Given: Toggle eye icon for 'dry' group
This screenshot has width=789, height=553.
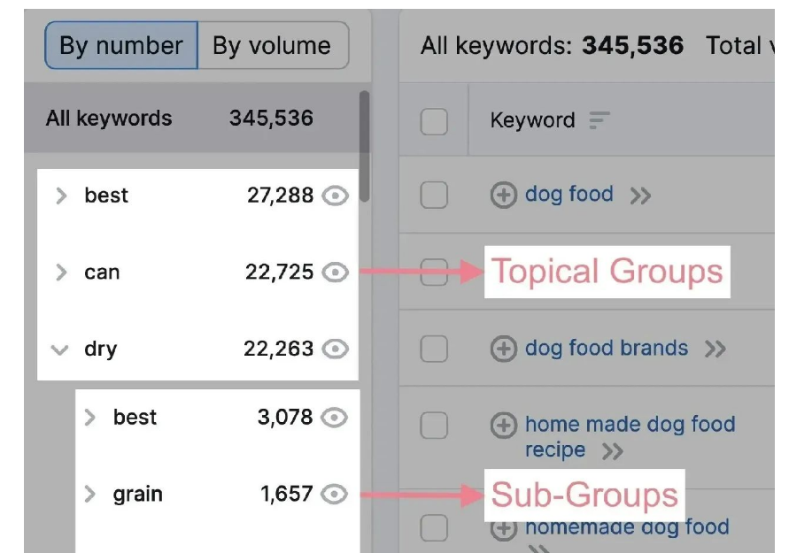Looking at the screenshot, I should (335, 349).
